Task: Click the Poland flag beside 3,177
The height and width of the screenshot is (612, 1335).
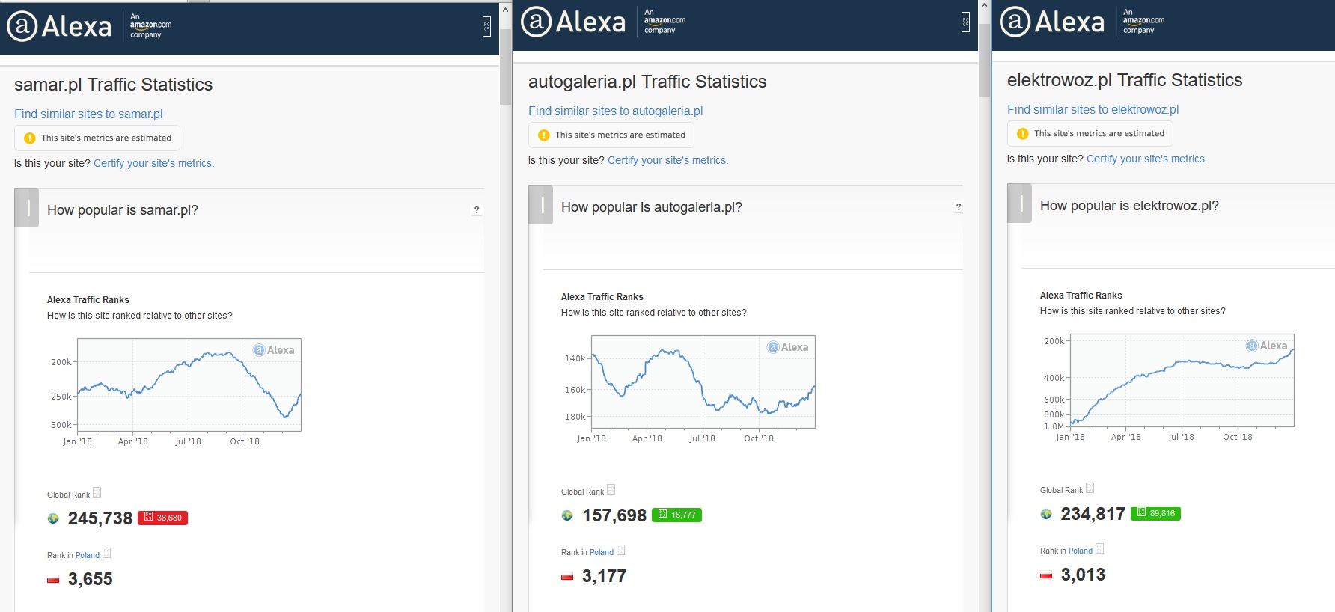Action: (567, 576)
